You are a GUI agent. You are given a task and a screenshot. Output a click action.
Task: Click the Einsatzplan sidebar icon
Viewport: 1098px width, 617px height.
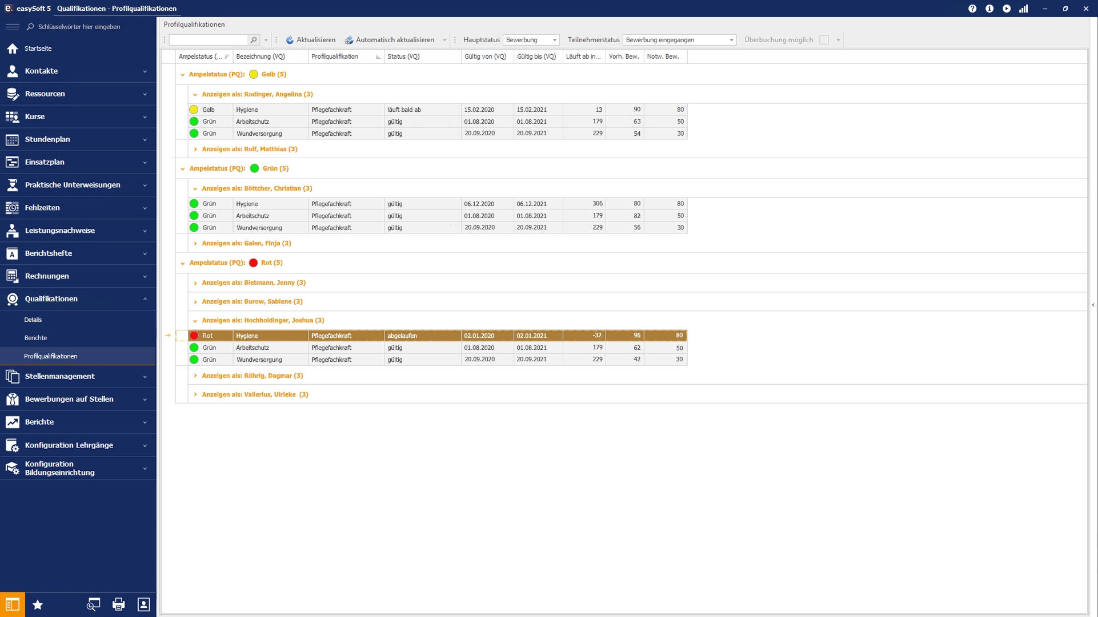[x=12, y=162]
